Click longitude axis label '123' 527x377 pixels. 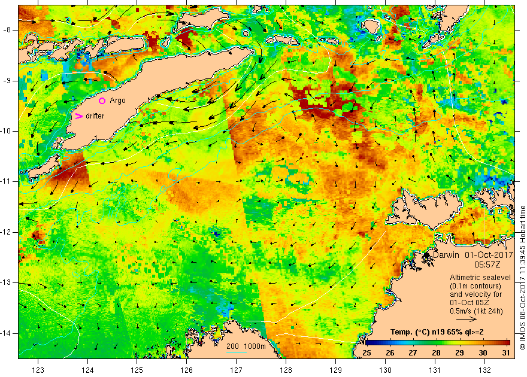tap(38, 370)
